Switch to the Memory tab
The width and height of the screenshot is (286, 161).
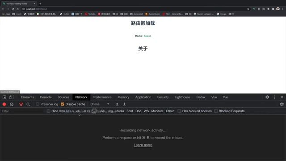123,97
